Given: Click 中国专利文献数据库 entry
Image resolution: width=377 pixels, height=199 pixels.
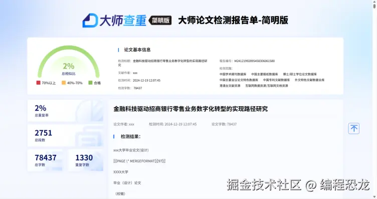Looking at the screenshot, I should click(276, 80).
